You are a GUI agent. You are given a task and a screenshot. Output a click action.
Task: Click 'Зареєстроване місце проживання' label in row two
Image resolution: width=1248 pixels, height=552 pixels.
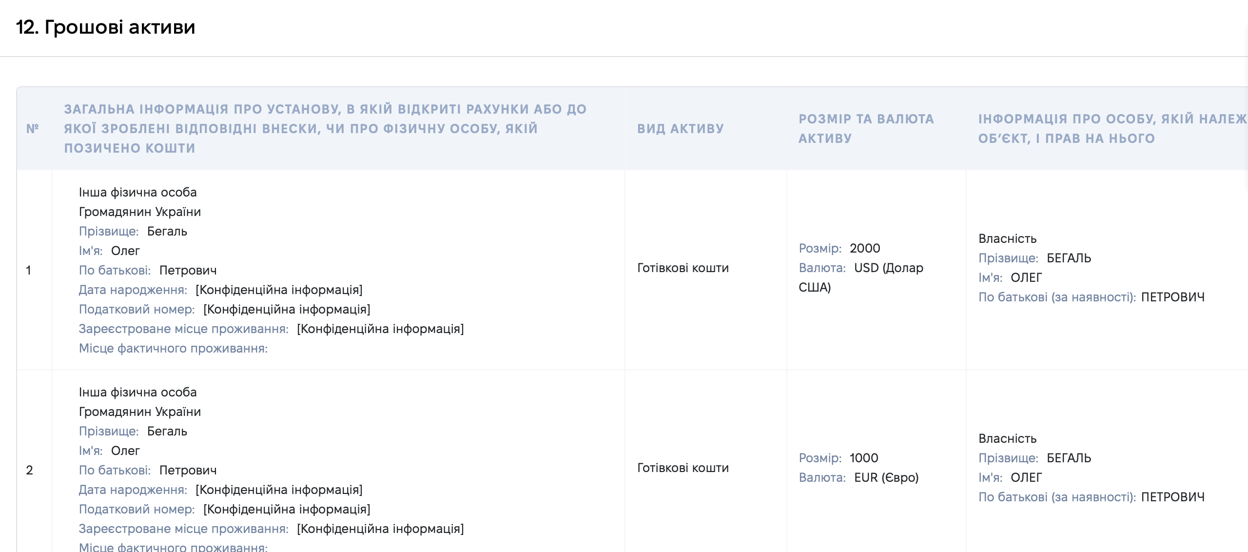184,529
